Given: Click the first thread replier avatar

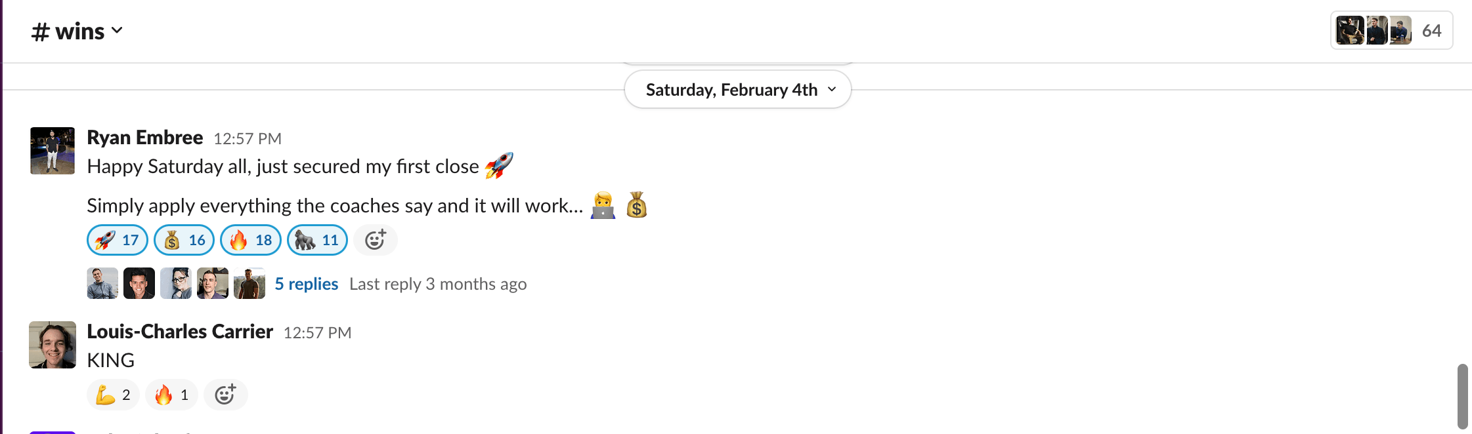Looking at the screenshot, I should (102, 283).
